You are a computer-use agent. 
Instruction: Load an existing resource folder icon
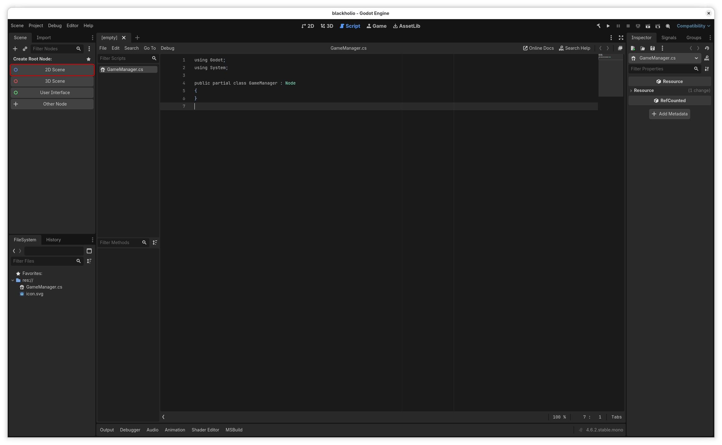click(x=643, y=48)
